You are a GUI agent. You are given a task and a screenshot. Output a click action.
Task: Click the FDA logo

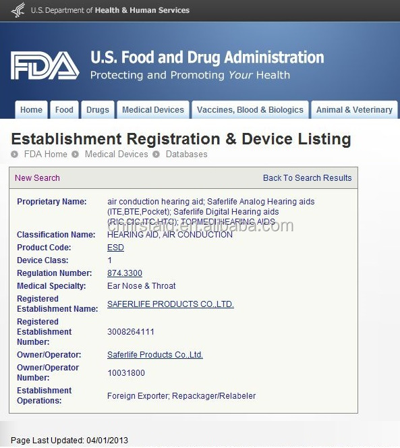pos(45,65)
